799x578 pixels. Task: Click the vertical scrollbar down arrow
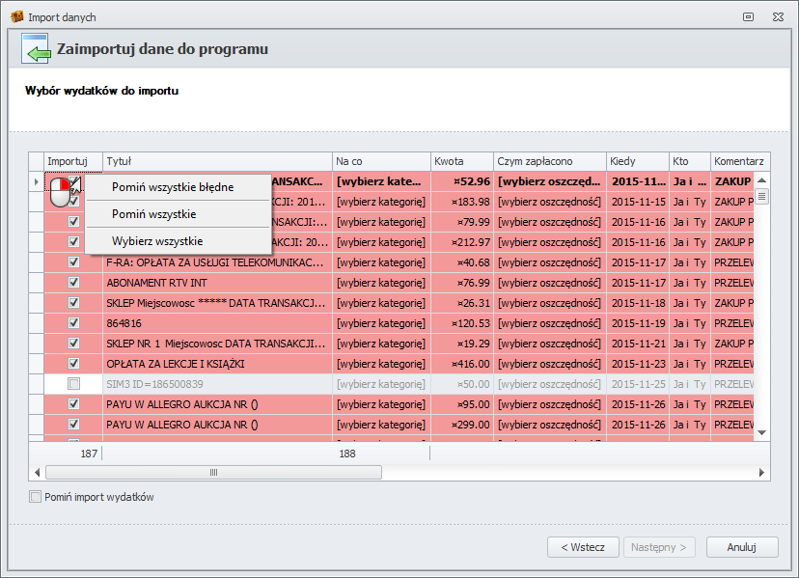coord(761,432)
